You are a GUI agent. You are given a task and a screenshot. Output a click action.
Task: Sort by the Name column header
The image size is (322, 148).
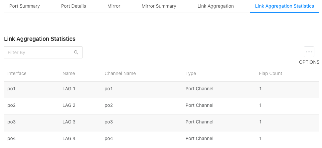click(69, 73)
